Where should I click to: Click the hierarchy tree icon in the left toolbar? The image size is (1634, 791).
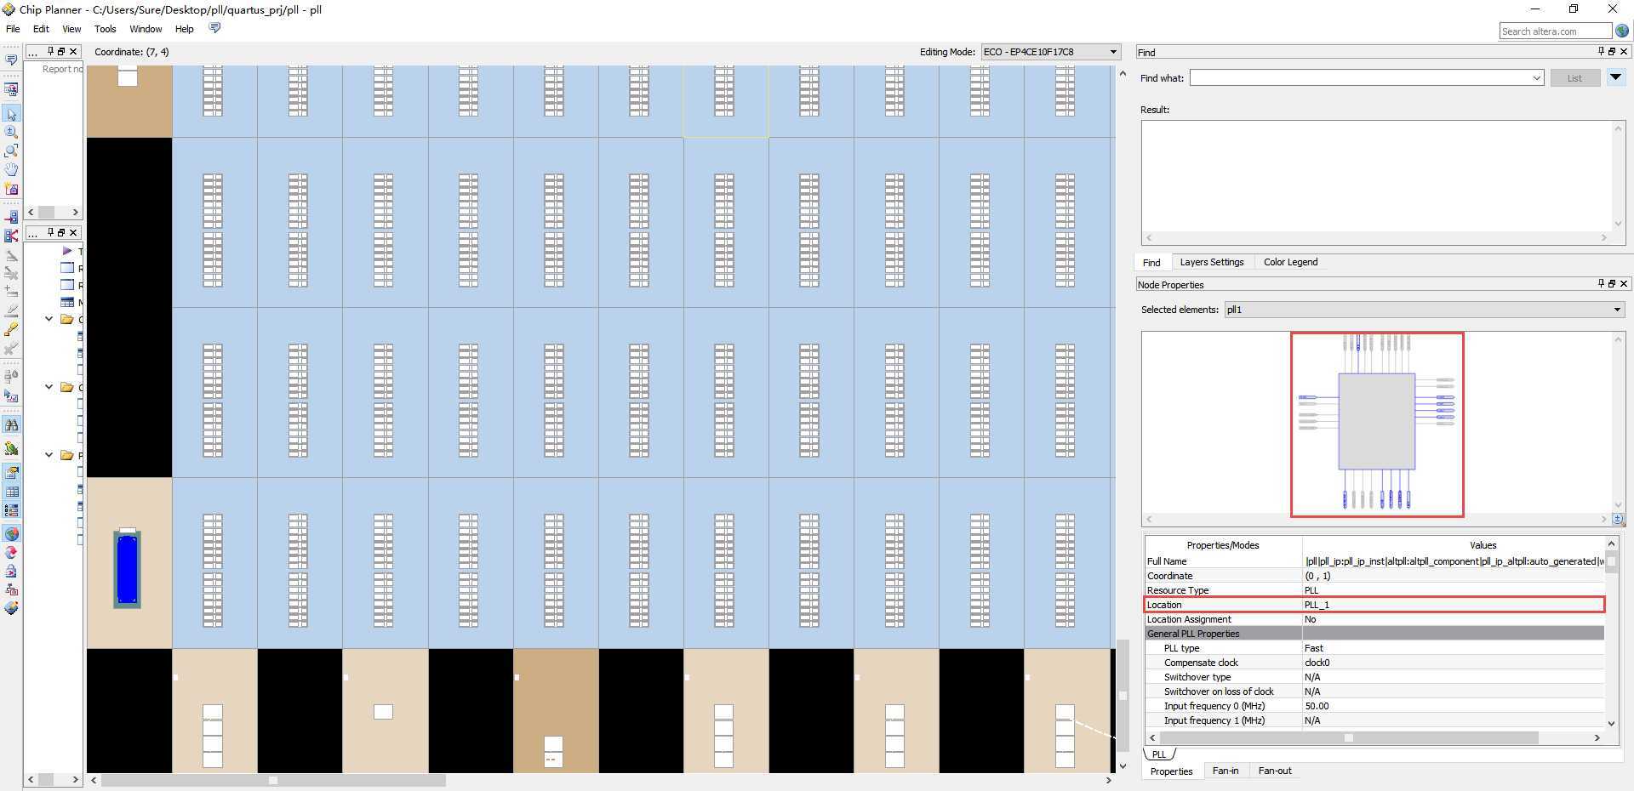[x=11, y=589]
